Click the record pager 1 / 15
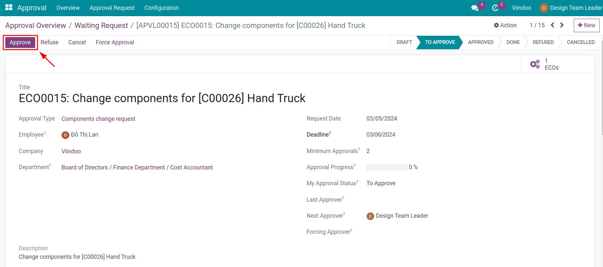The image size is (603, 267). pos(537,25)
